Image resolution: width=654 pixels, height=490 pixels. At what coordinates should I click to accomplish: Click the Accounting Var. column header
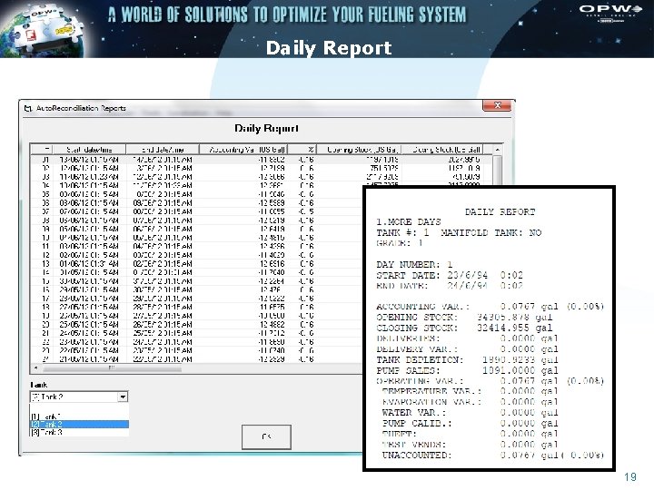(x=243, y=149)
